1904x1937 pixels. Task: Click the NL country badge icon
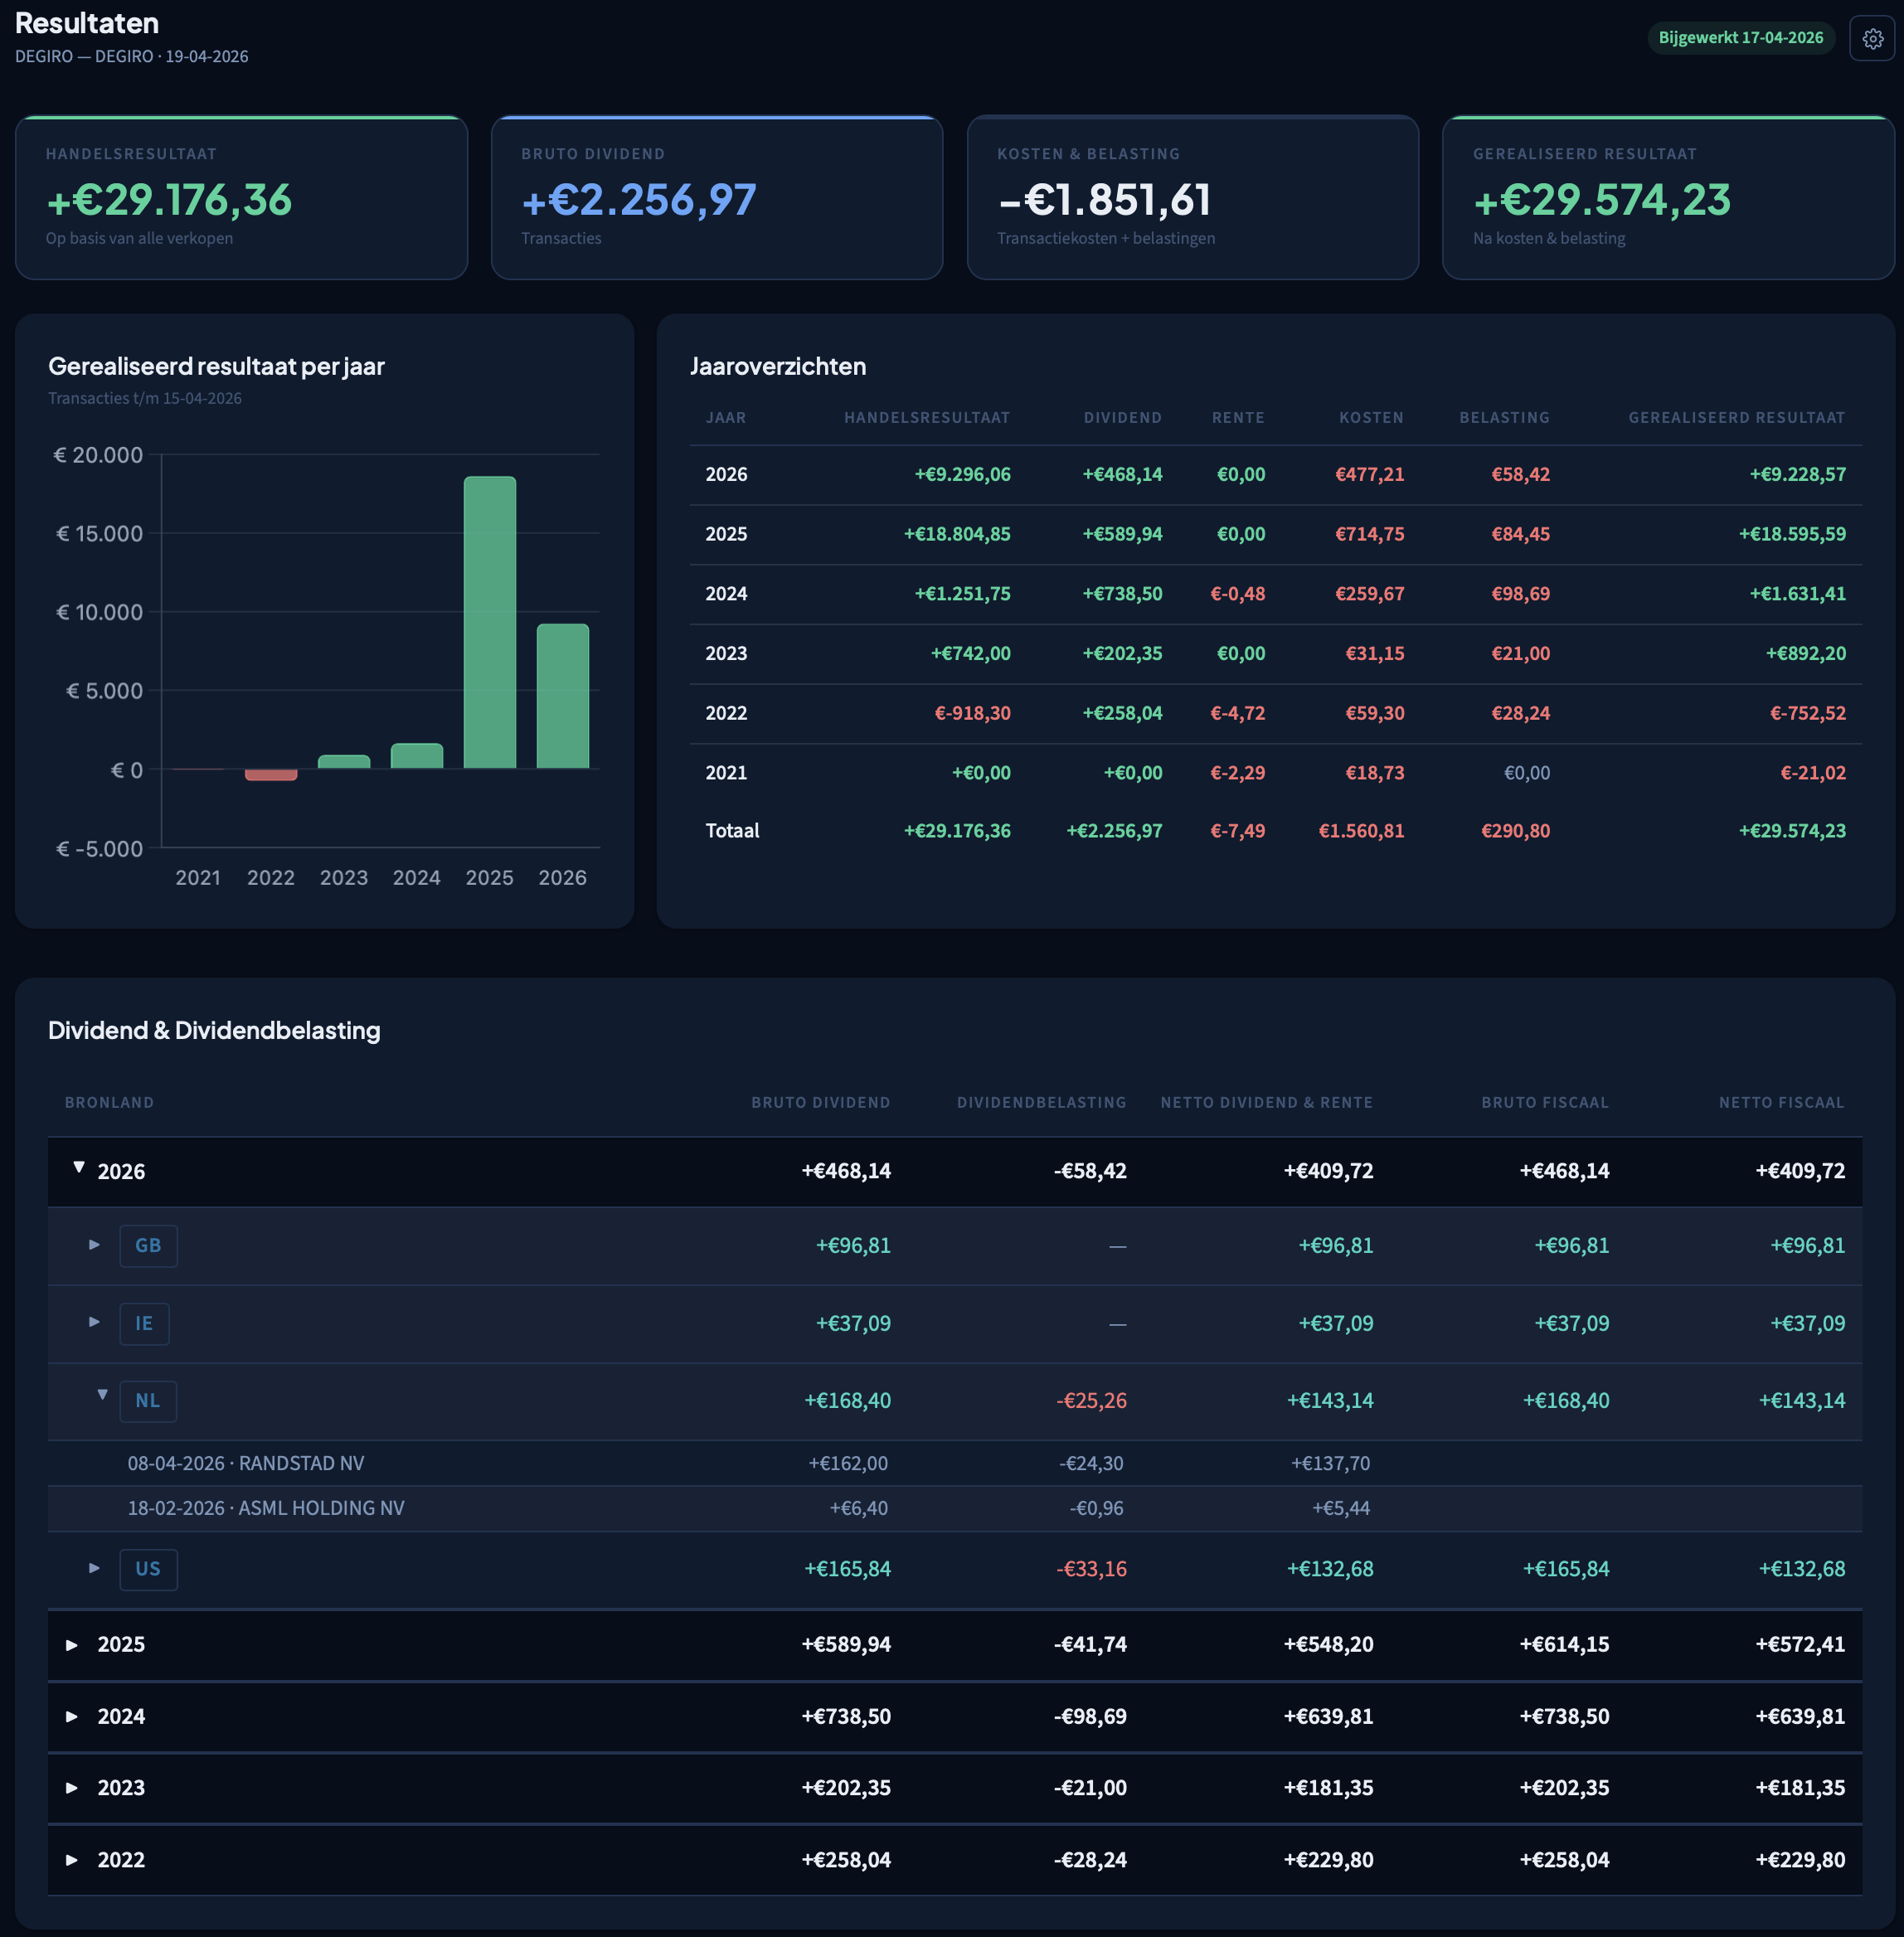click(x=148, y=1400)
